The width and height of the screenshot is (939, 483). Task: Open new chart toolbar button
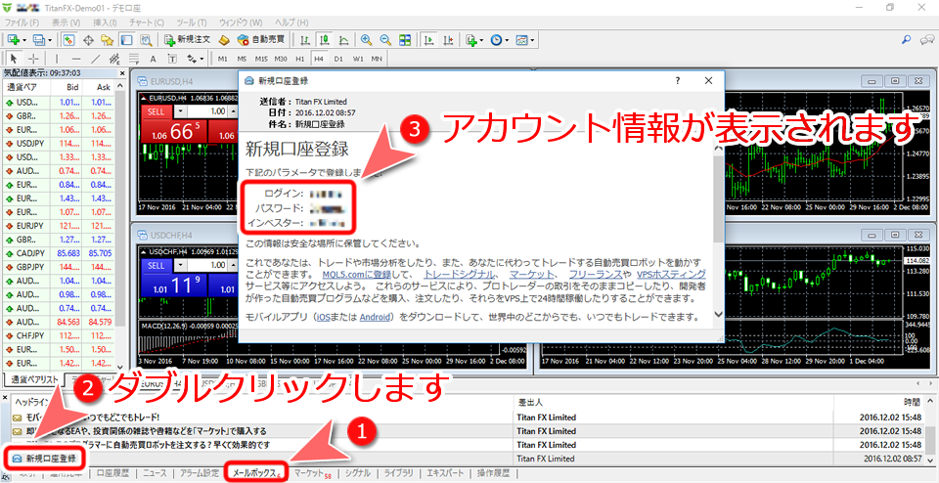(x=17, y=40)
